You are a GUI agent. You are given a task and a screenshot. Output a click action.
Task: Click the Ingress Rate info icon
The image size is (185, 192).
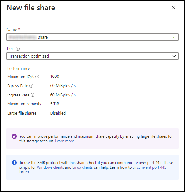point(33,95)
